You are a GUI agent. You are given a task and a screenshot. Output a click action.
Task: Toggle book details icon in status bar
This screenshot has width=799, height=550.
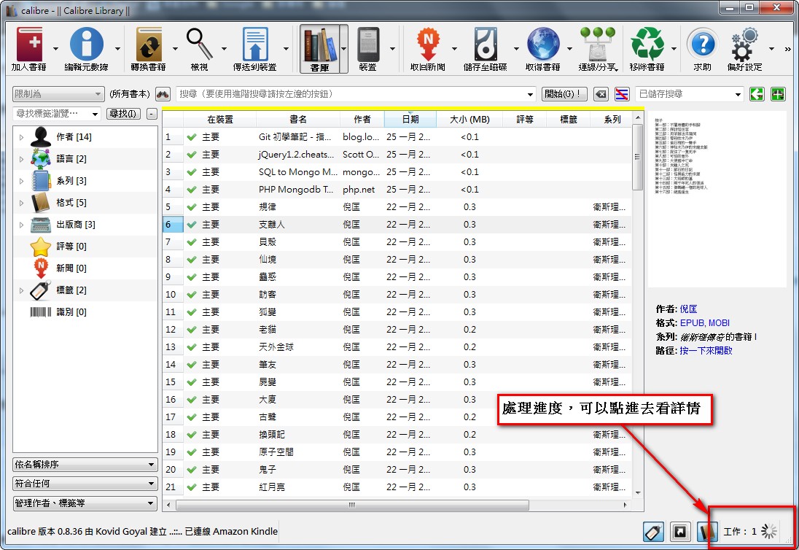(x=706, y=532)
